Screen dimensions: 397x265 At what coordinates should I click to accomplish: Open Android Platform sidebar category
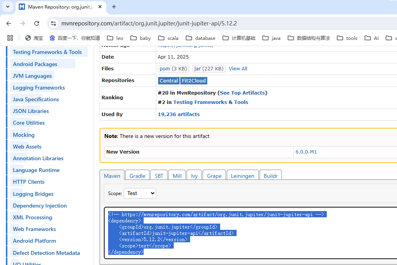coord(34,241)
